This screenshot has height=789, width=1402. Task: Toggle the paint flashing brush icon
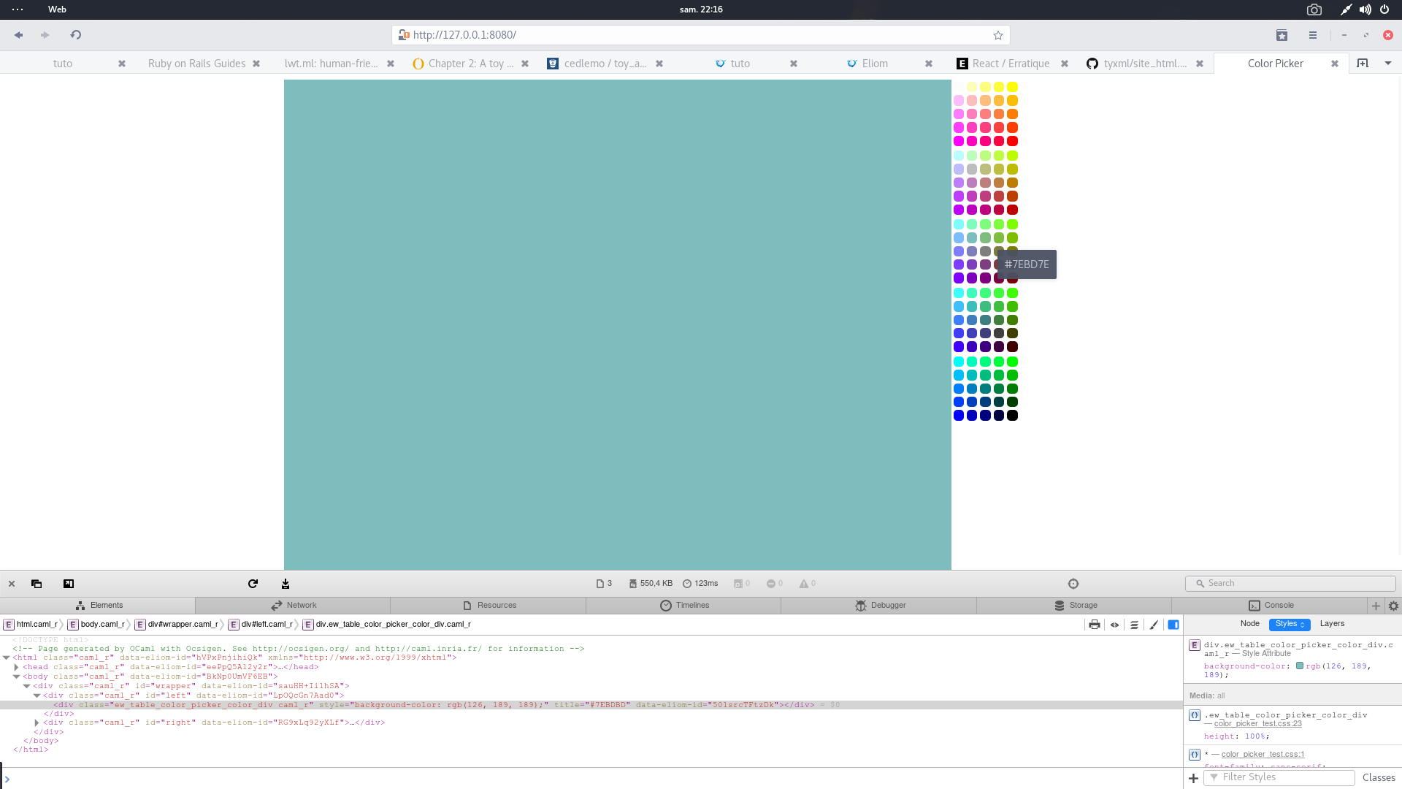[1154, 625]
